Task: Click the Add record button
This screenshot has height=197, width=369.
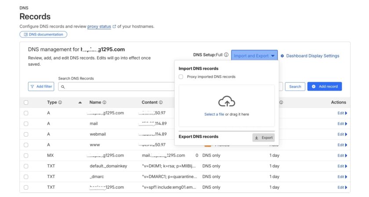Action: tap(325, 87)
